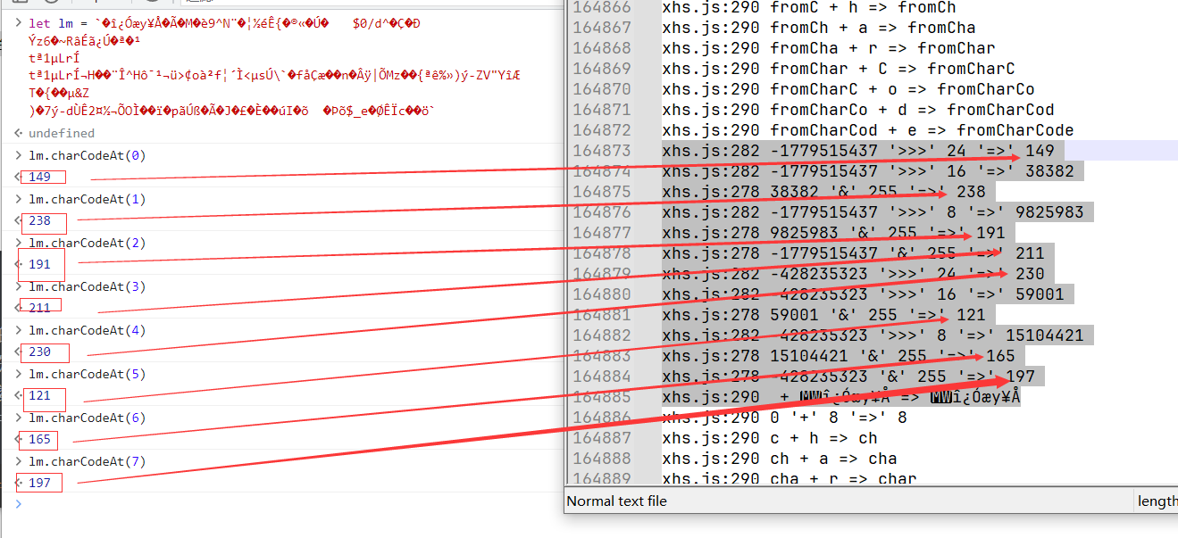Viewport: 1178px width, 538px height.
Task: Click the console result value 211
Action: [39, 308]
